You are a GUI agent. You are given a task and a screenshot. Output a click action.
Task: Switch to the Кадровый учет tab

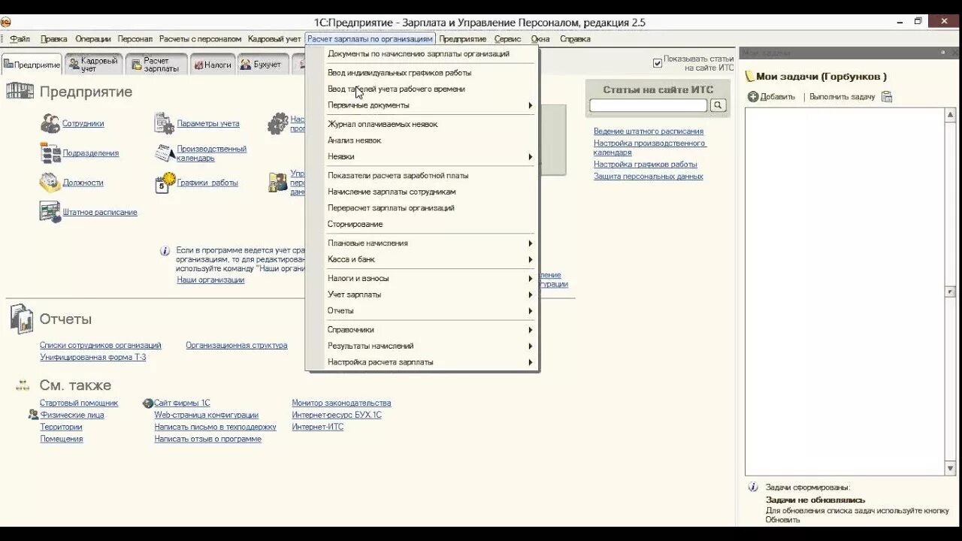tap(94, 65)
